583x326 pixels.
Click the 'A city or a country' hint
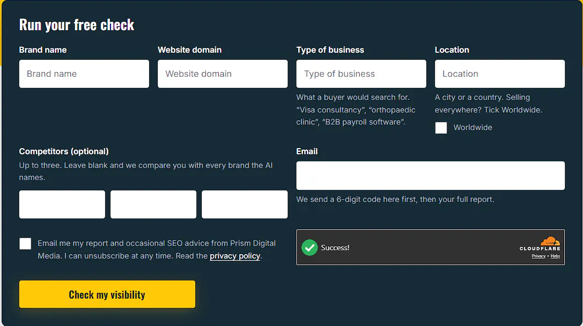coord(488,104)
